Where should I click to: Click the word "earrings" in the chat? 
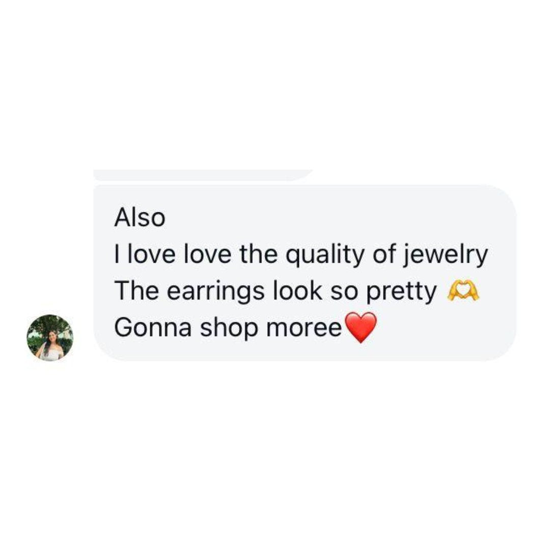click(x=216, y=292)
